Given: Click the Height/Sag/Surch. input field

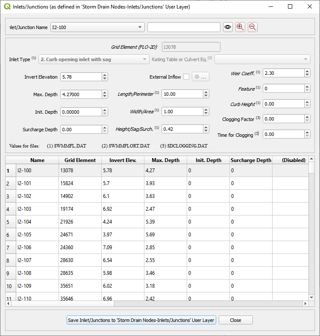Looking at the screenshot, I should [x=182, y=129].
